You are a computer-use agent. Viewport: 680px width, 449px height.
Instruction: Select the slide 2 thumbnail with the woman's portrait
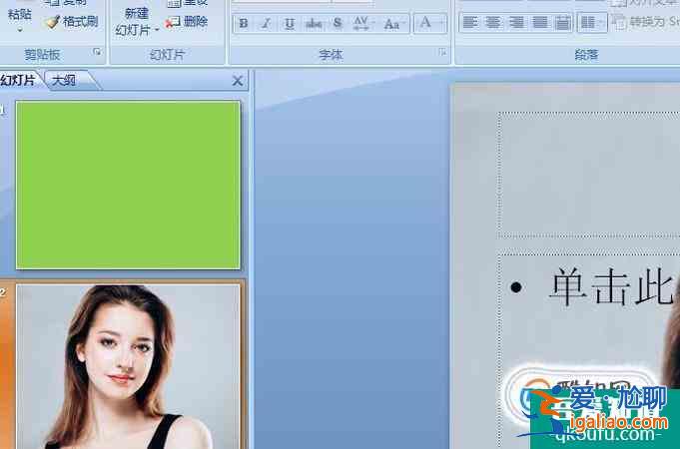128,366
